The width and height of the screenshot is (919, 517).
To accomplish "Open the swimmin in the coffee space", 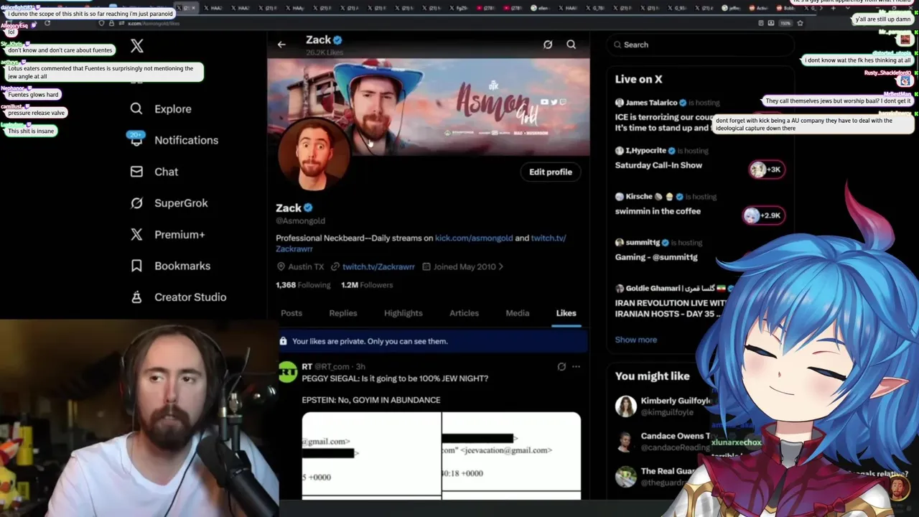I will [x=658, y=211].
